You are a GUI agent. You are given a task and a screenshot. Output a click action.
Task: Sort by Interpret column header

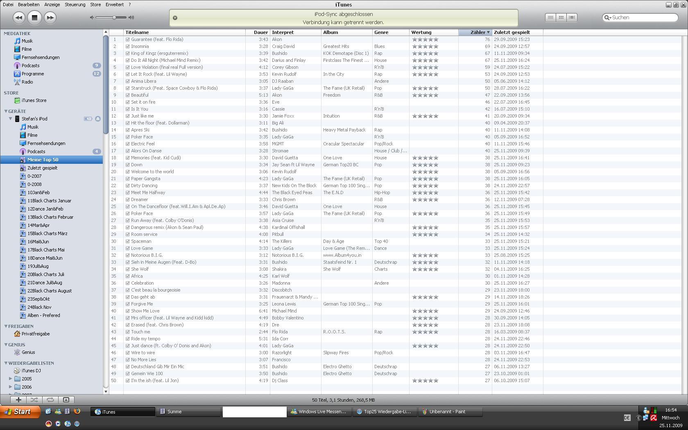296,32
